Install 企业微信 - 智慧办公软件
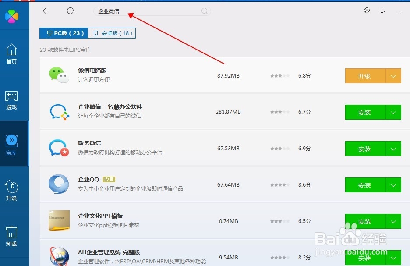The width and height of the screenshot is (410, 266). coord(365,112)
